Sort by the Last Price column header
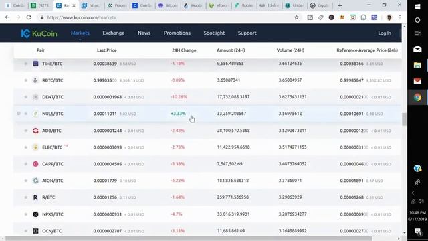The image size is (428, 241). click(x=107, y=50)
